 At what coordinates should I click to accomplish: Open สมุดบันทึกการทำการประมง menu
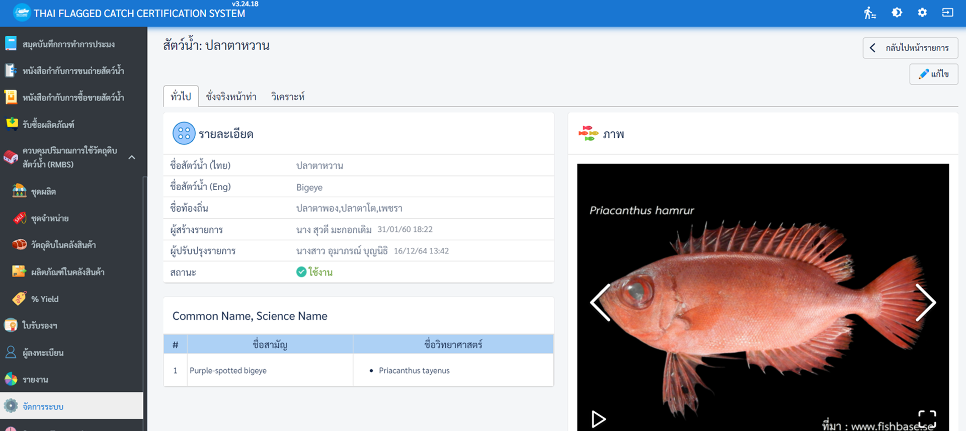point(71,44)
